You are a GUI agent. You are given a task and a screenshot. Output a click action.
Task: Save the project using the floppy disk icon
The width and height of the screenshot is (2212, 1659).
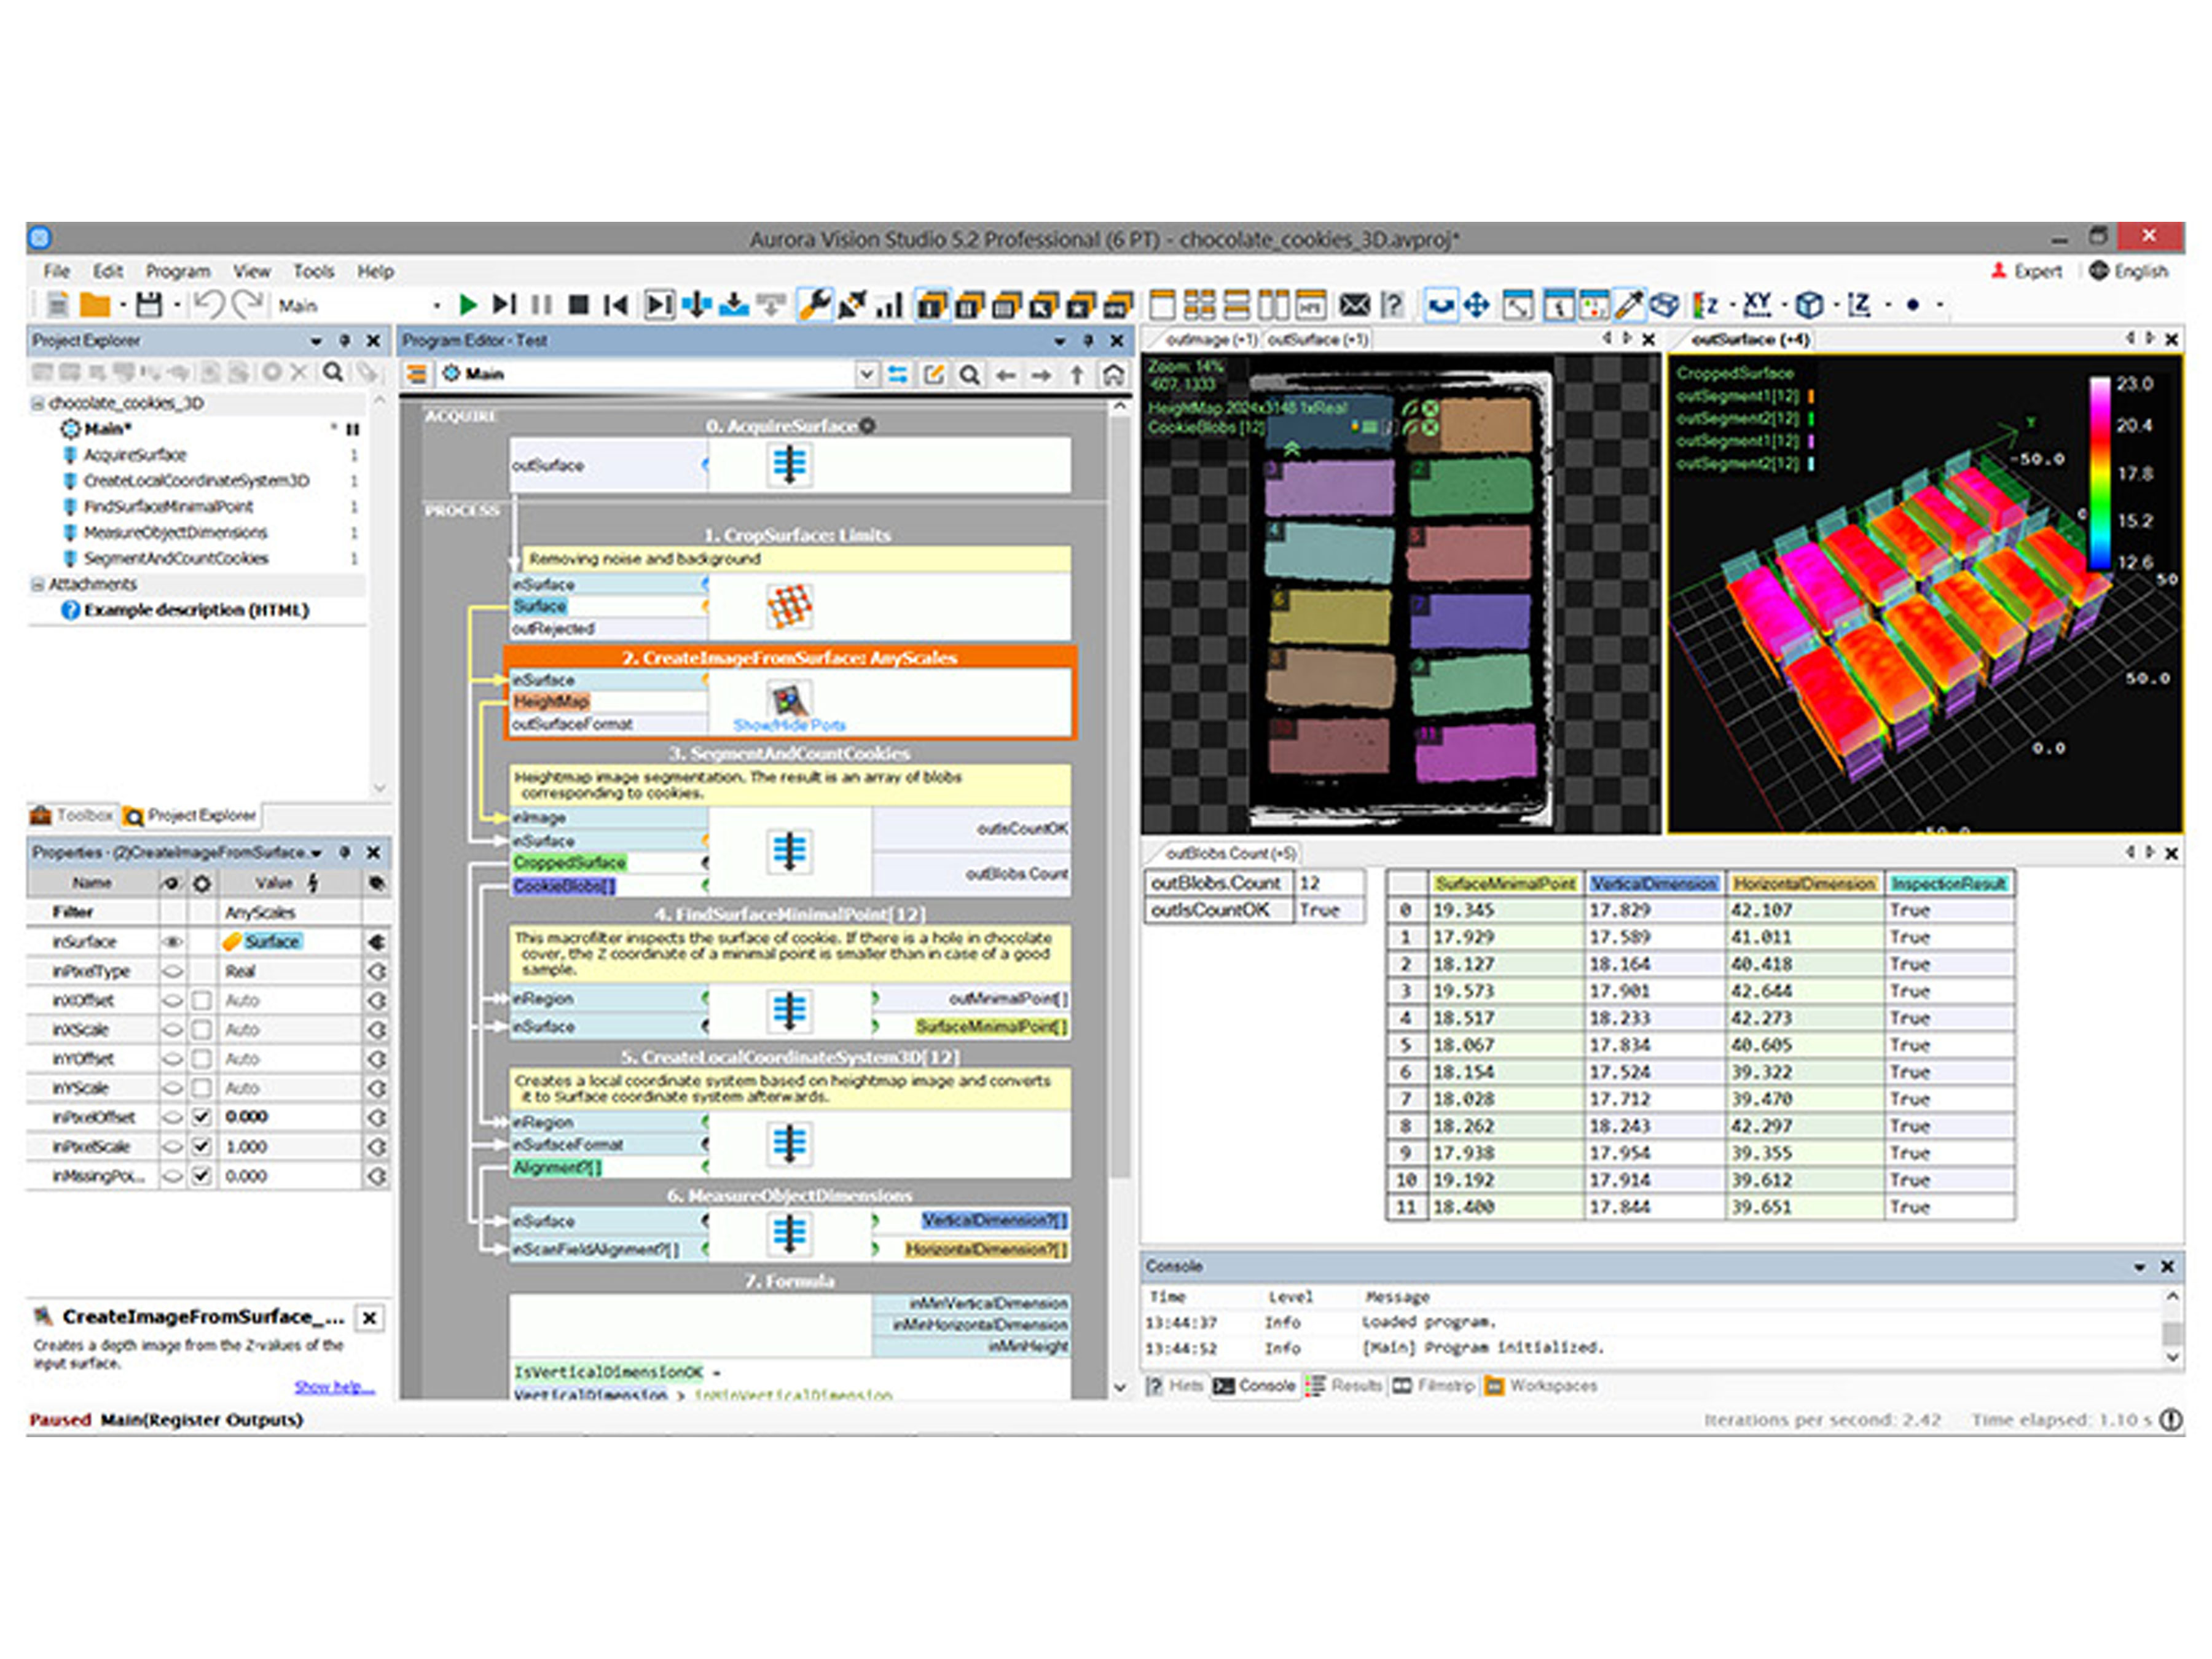(149, 304)
